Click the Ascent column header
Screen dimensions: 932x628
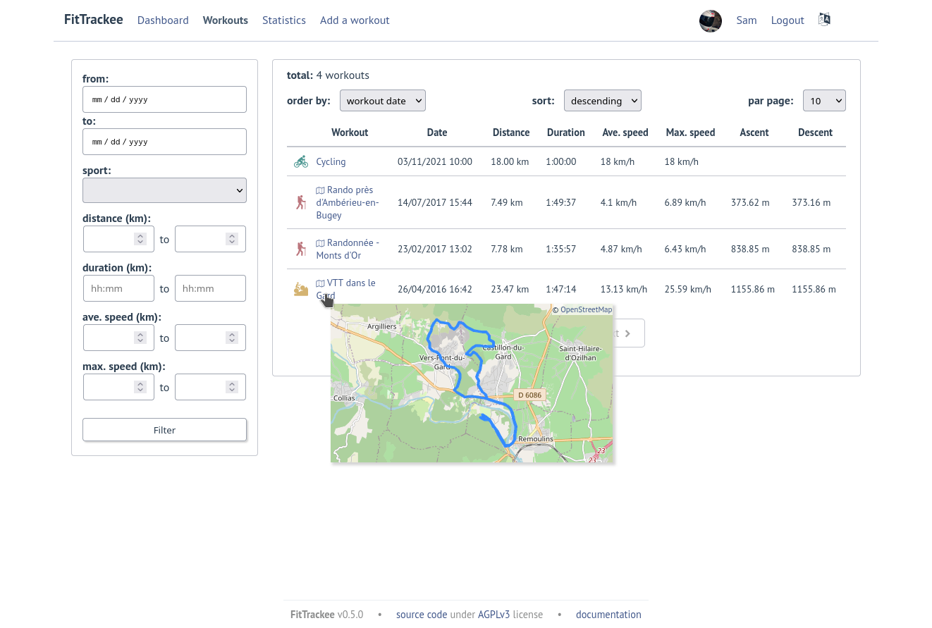754,133
